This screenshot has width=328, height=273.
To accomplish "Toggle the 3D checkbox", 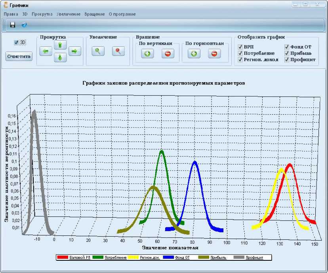I will 16,43.
